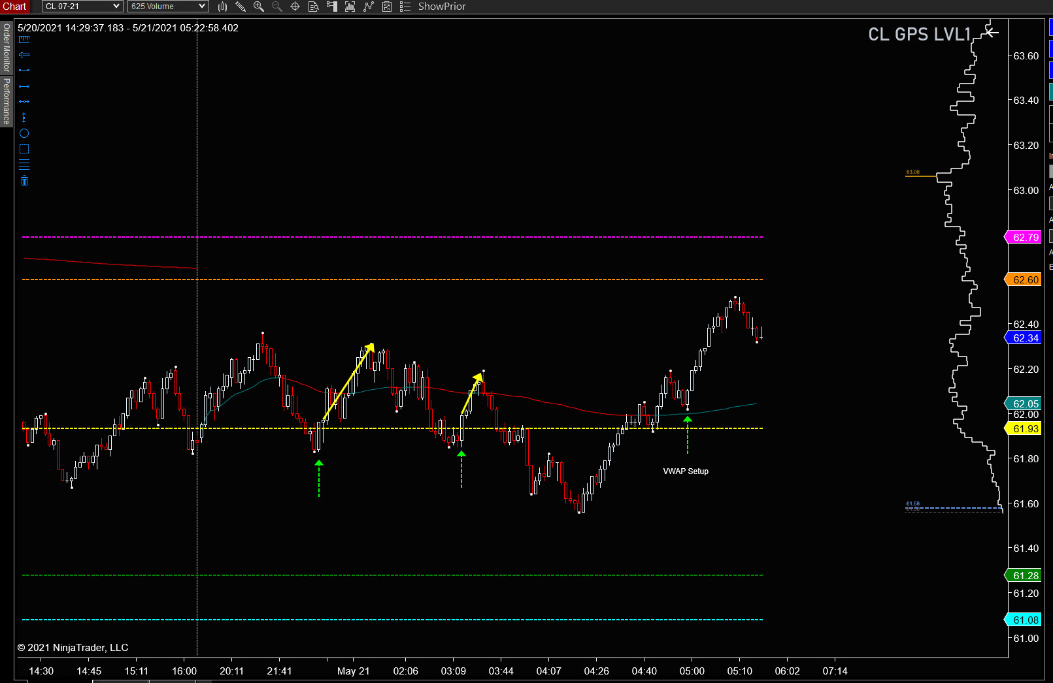1053x683 pixels.
Task: Open the 625 Volume interval dropdown
Action: 168,7
